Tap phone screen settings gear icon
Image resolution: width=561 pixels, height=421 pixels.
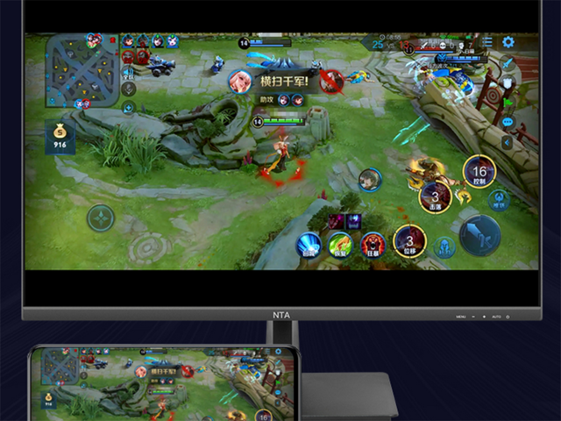pos(278,351)
